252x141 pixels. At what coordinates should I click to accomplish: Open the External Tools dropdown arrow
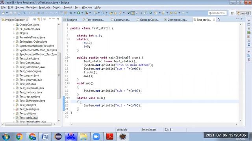90,13
